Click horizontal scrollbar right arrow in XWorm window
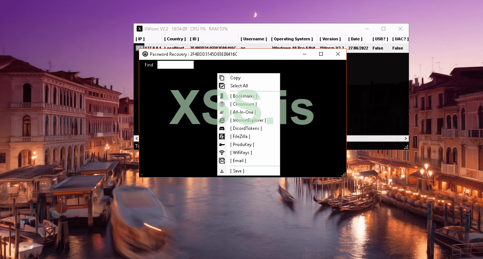The width and height of the screenshot is (483, 259). (x=406, y=138)
